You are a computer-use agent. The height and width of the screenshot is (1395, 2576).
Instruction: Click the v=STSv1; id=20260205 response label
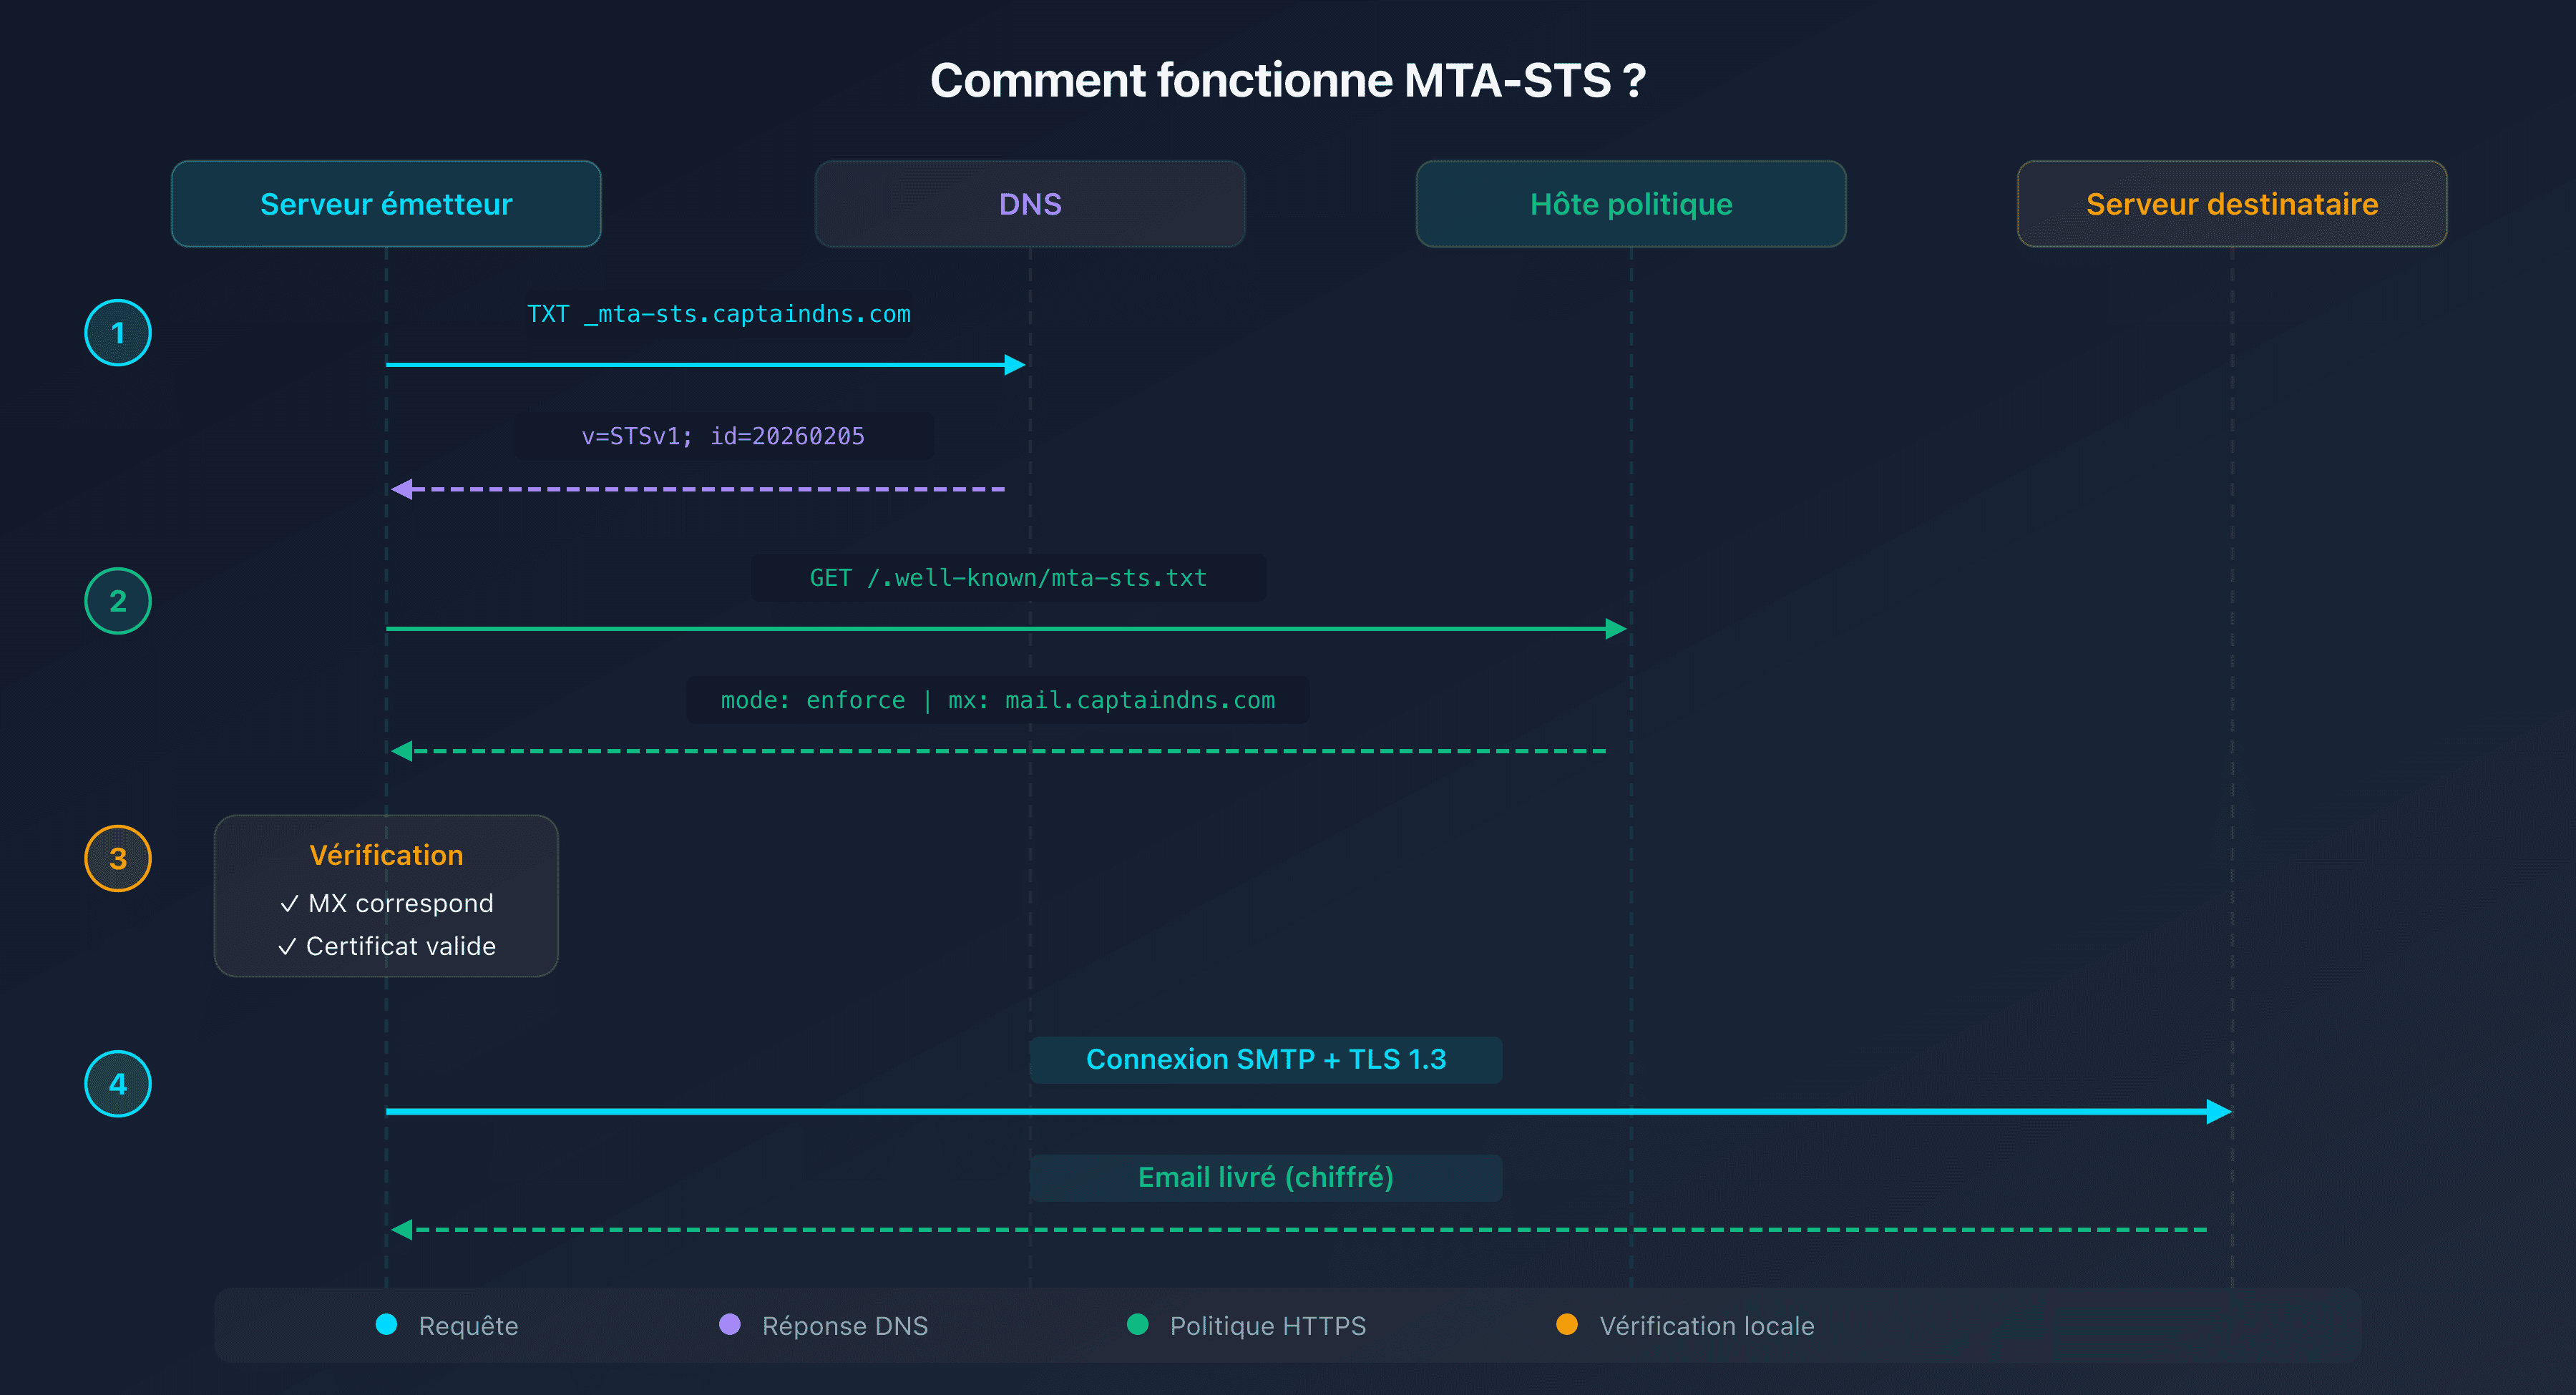(724, 436)
